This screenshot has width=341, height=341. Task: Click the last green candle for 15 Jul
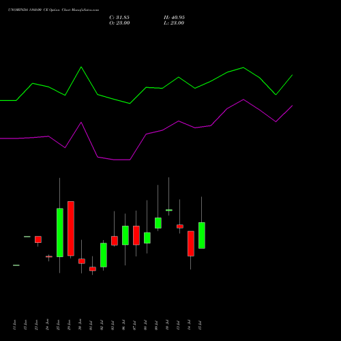point(202,235)
